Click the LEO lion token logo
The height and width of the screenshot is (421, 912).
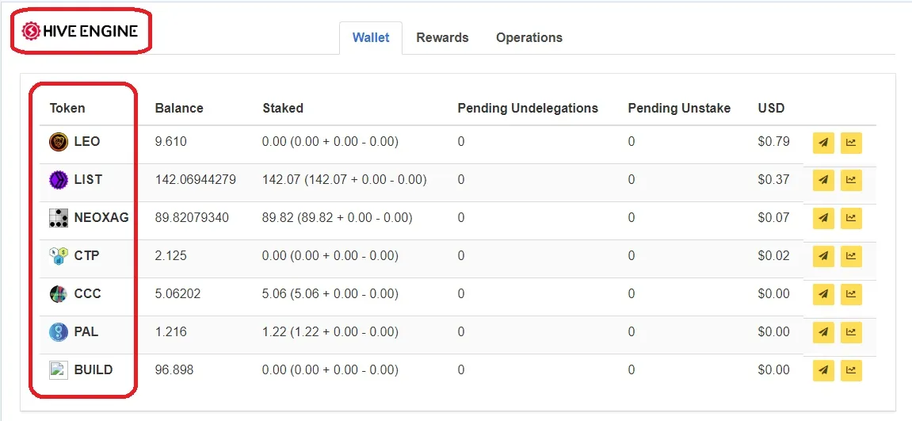coord(59,142)
